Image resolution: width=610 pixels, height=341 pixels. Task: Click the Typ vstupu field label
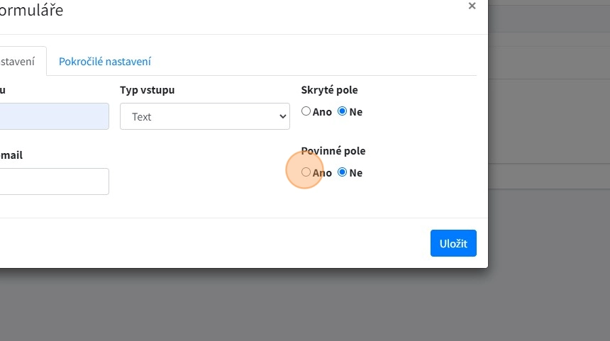pyautogui.click(x=147, y=90)
